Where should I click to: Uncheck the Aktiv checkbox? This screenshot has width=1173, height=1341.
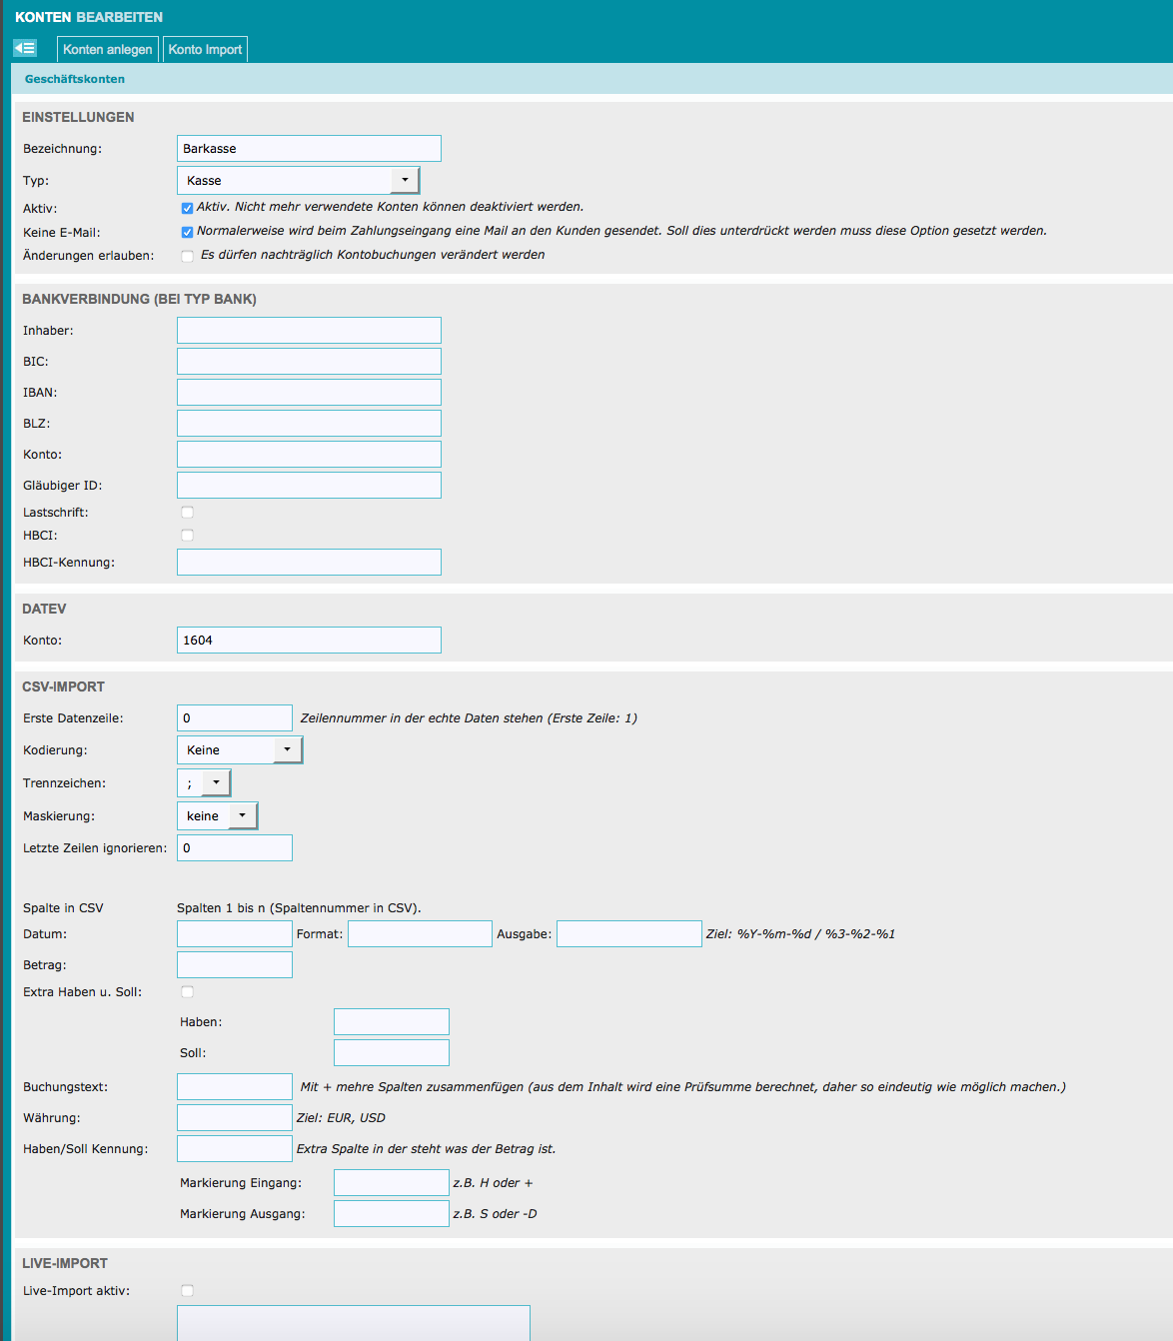point(187,208)
